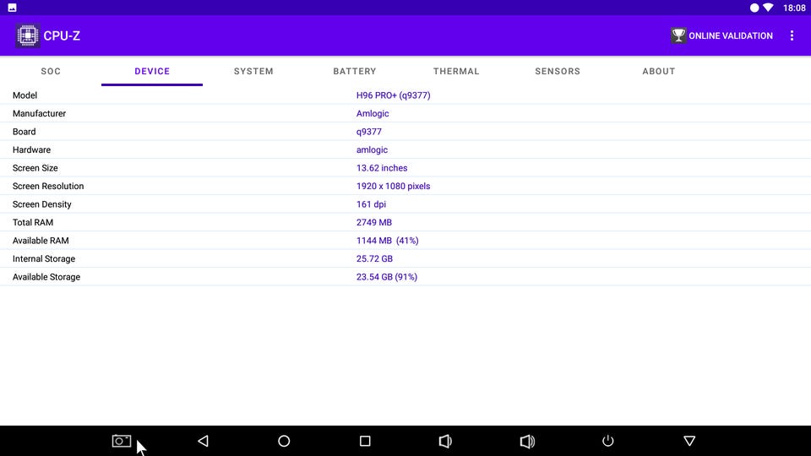811x456 pixels.
Task: Open recent apps with square button
Action: [x=365, y=441]
